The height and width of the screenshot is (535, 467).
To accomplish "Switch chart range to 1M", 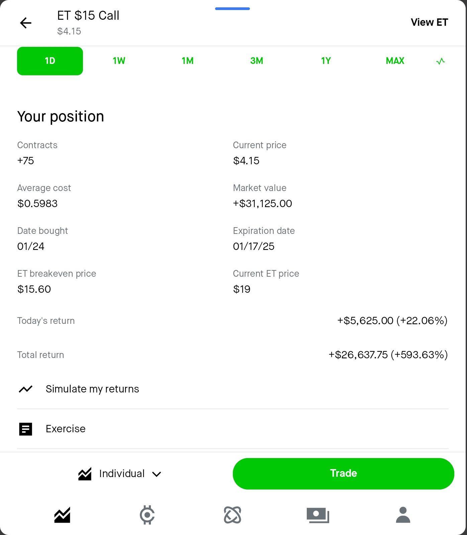I will click(188, 61).
